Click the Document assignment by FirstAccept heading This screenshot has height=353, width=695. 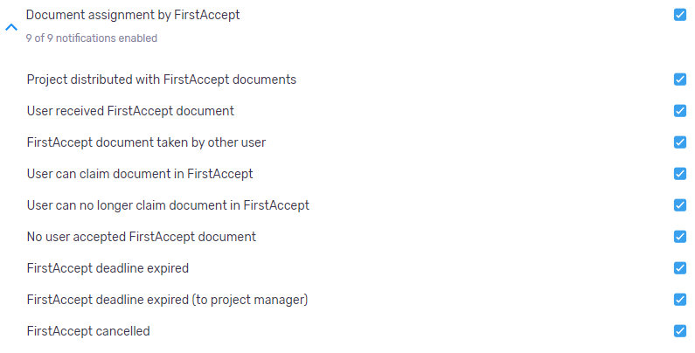tap(133, 15)
